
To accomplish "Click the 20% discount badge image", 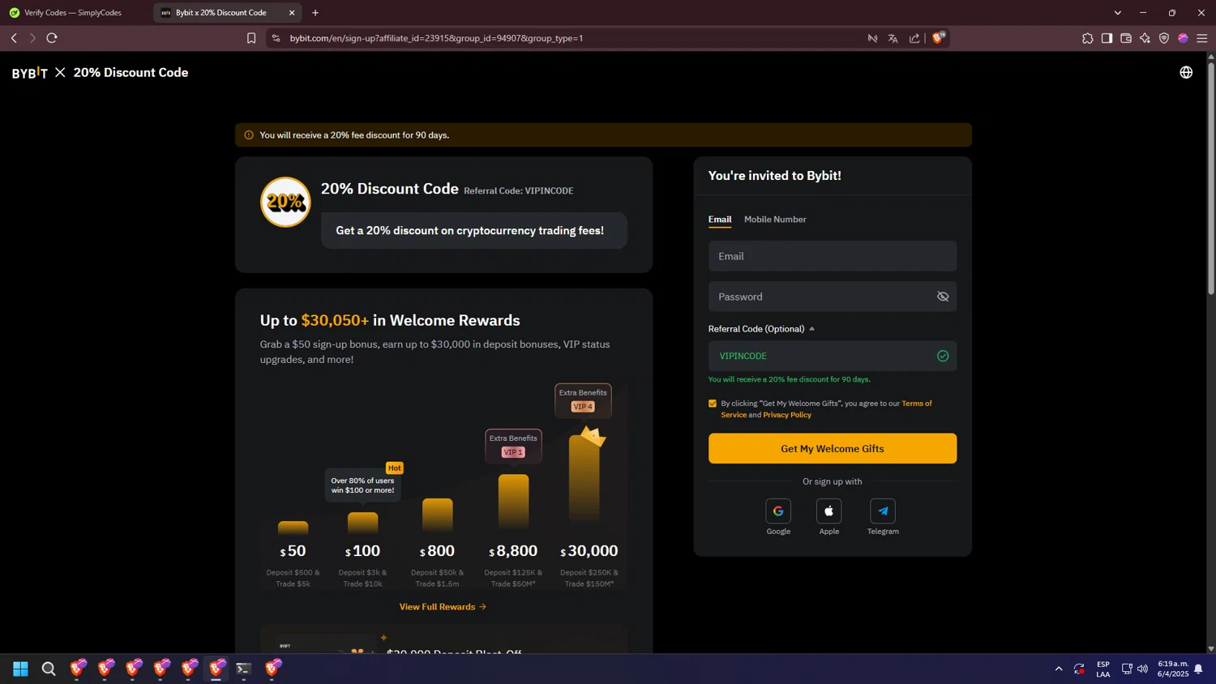I will (285, 202).
